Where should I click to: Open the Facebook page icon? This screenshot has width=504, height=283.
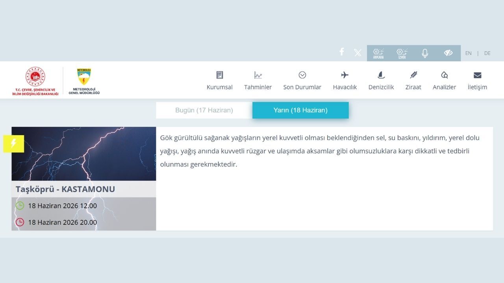[342, 51]
